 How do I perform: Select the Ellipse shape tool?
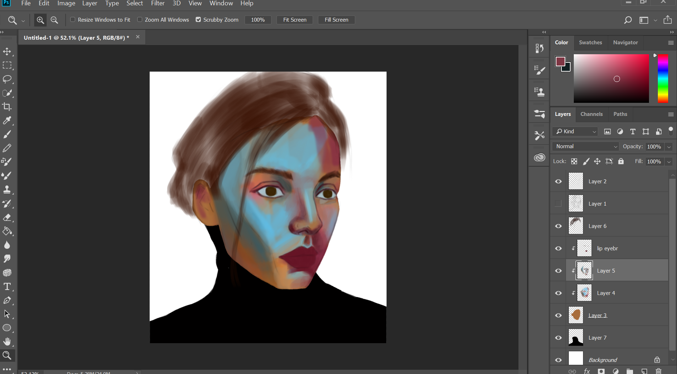point(7,328)
